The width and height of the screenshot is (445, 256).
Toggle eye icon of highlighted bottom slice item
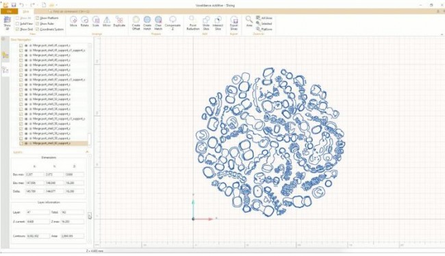(26, 143)
